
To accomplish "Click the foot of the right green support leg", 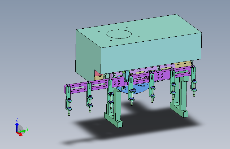I will (179, 110).
